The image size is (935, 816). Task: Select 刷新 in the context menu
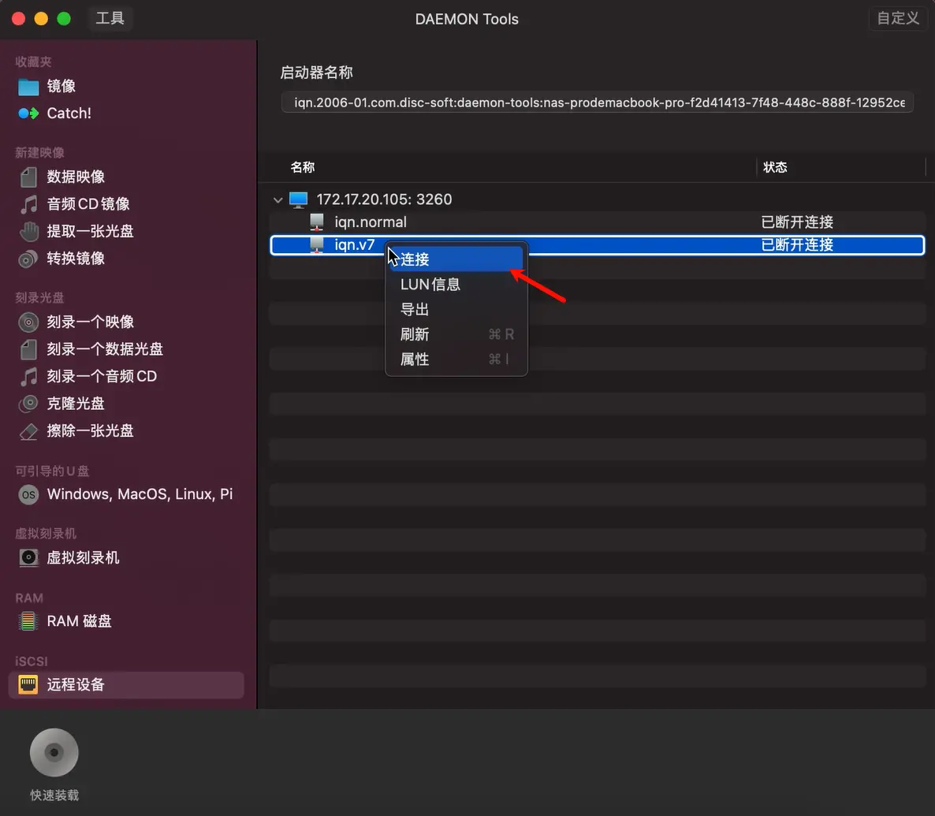coord(456,334)
